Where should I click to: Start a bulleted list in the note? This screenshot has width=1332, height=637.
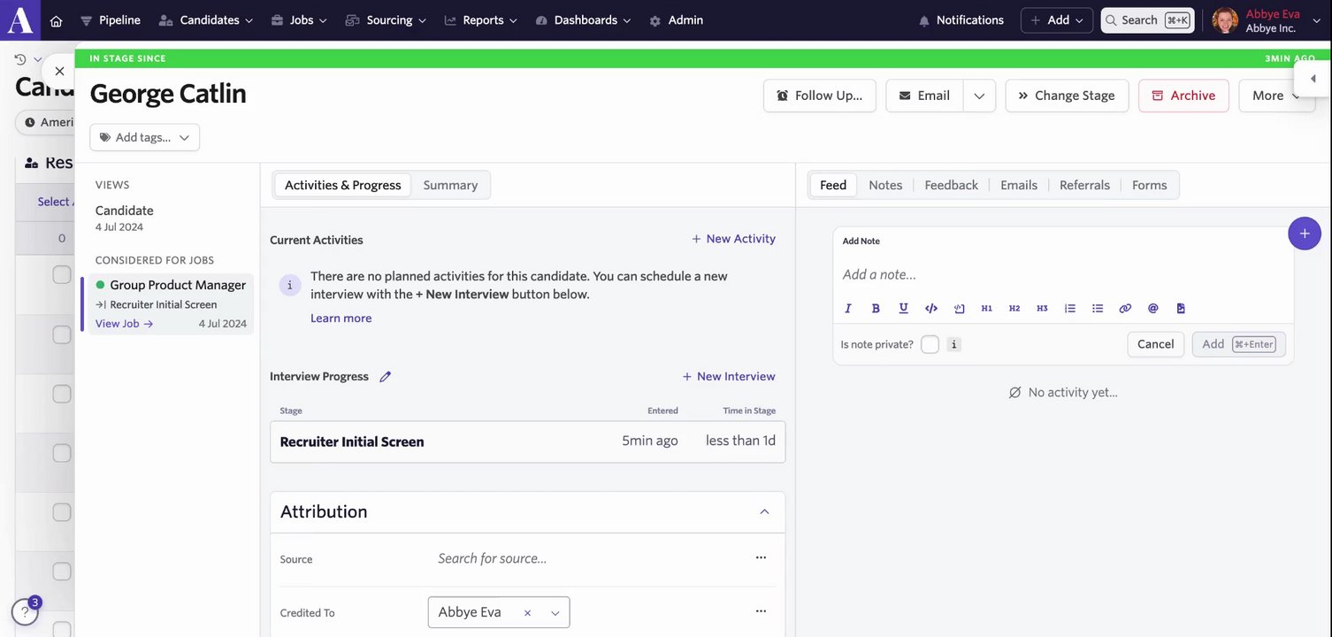point(1098,309)
